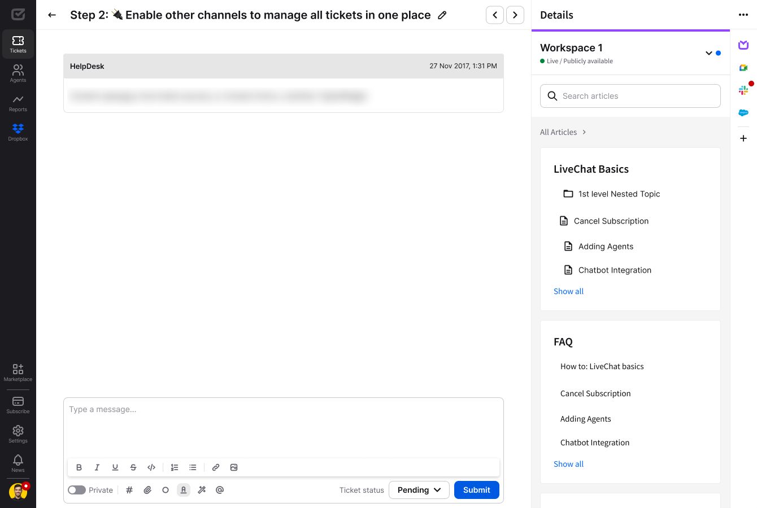The width and height of the screenshot is (757, 508).
Task: Open the Cancel Subscription article
Action: (611, 221)
